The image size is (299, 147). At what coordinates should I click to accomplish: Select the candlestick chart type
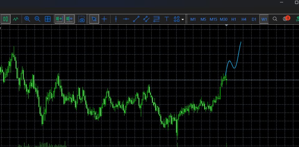(6, 19)
